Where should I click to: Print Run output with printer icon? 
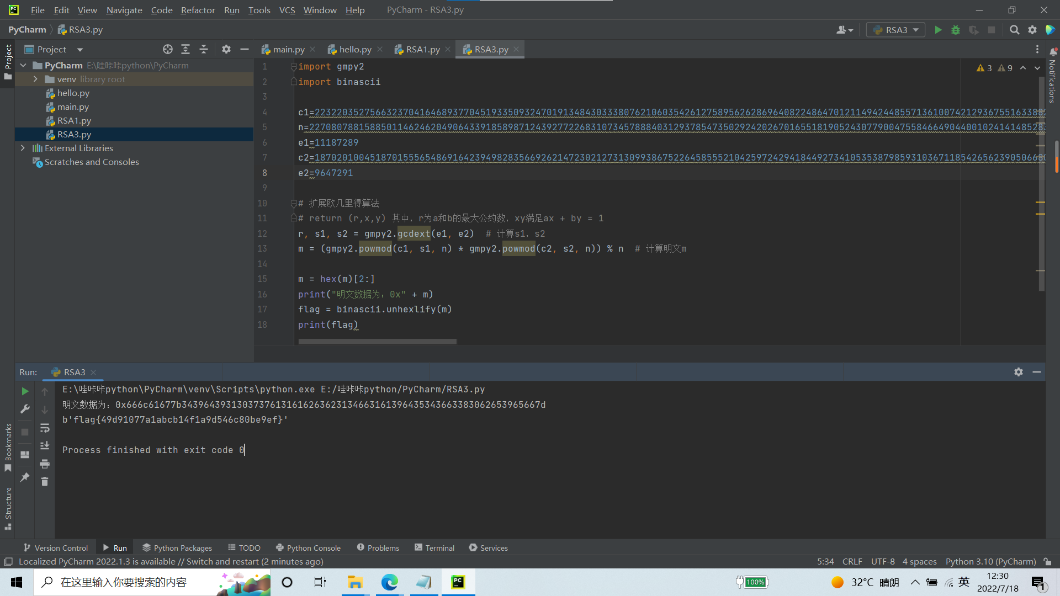click(x=45, y=464)
